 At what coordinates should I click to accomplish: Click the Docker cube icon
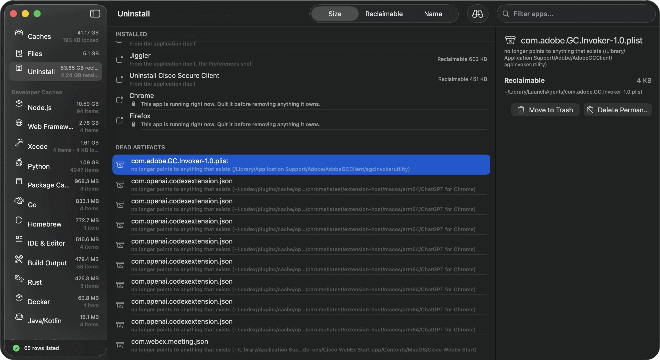point(19,298)
